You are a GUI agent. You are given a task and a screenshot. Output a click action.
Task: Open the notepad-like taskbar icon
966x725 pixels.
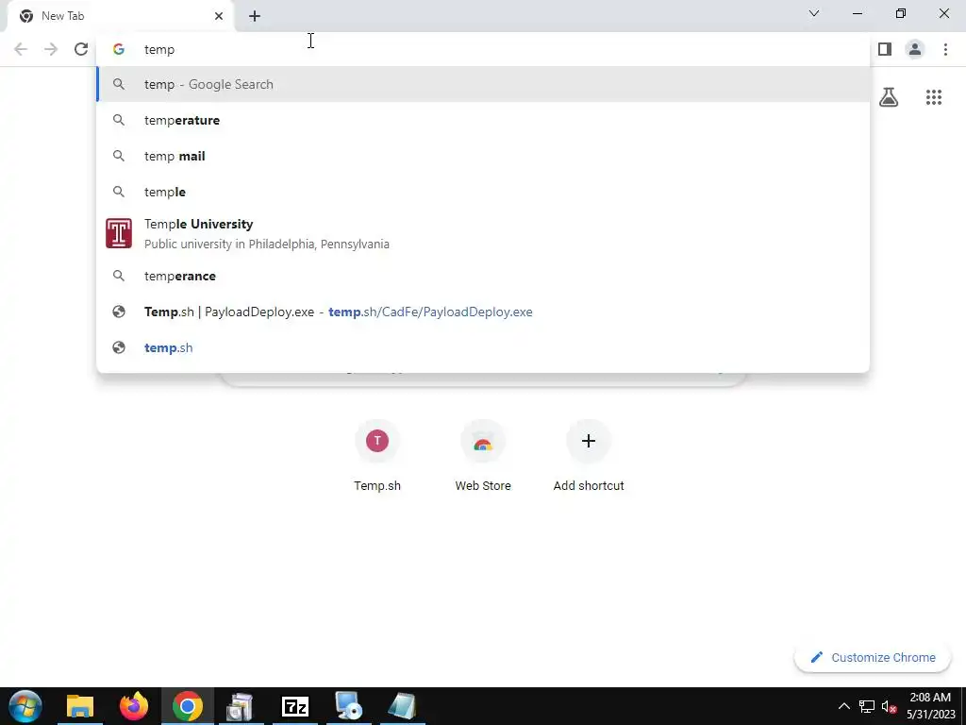pos(402,706)
